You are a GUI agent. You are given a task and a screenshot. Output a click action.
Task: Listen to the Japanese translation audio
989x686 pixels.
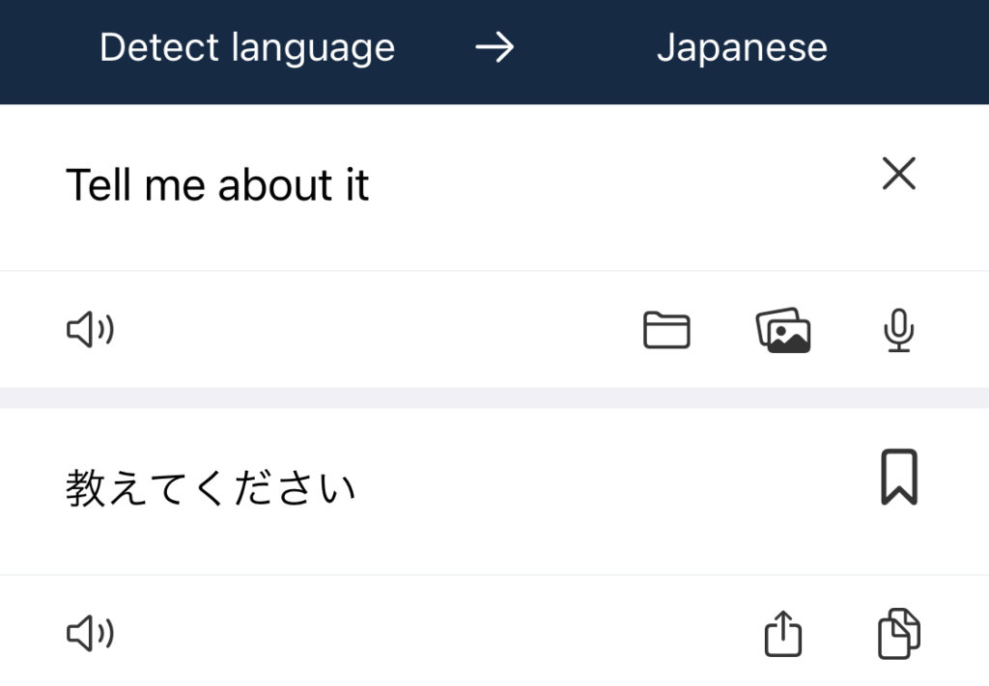click(x=90, y=634)
